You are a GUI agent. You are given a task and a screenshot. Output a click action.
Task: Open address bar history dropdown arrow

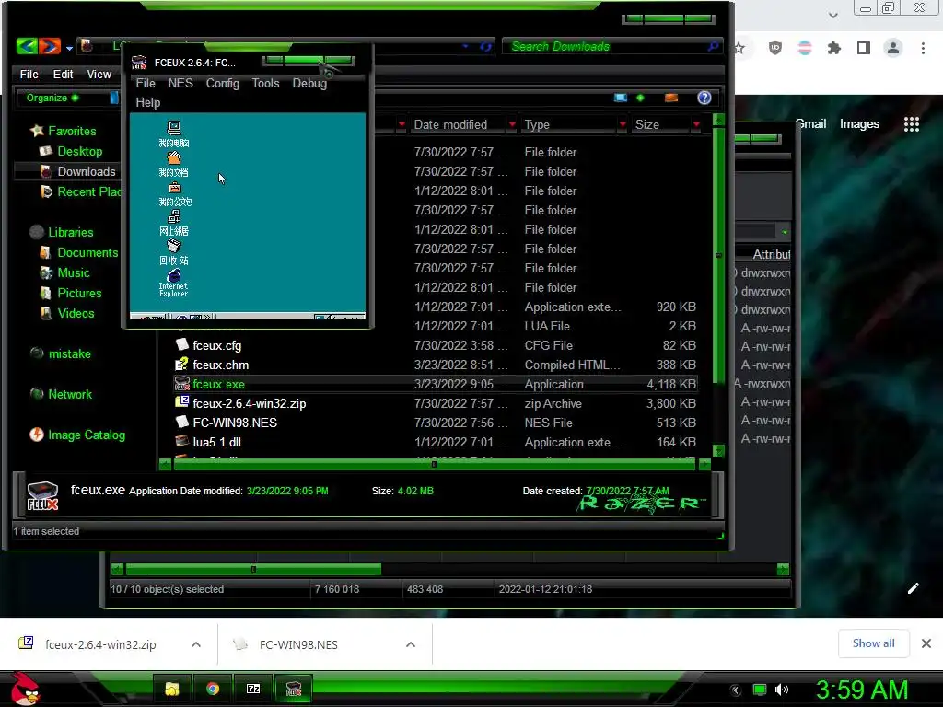[465, 46]
